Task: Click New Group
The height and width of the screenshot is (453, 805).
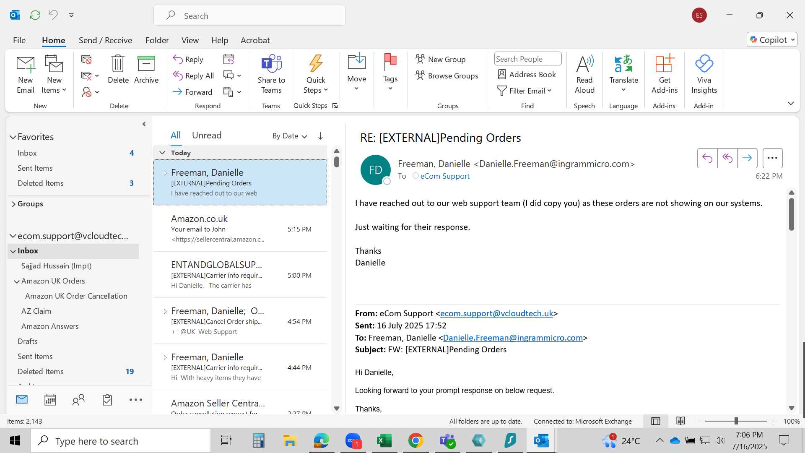Action: pos(440,60)
